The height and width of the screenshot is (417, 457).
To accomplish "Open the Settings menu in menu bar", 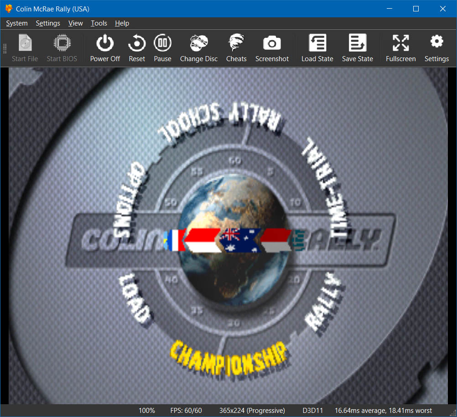I will tap(48, 23).
